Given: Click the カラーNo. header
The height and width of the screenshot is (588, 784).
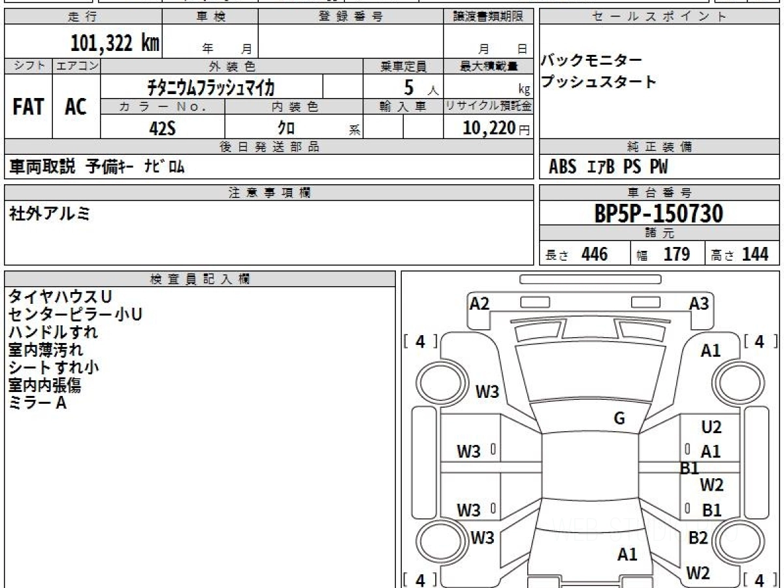Looking at the screenshot, I should coord(163,106).
